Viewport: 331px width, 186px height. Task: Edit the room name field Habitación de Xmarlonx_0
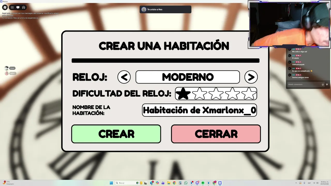coord(199,110)
